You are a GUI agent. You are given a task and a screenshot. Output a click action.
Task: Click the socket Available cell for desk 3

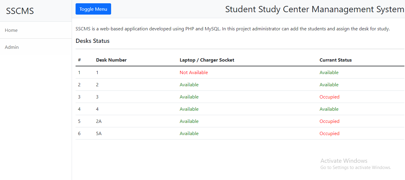(189, 97)
